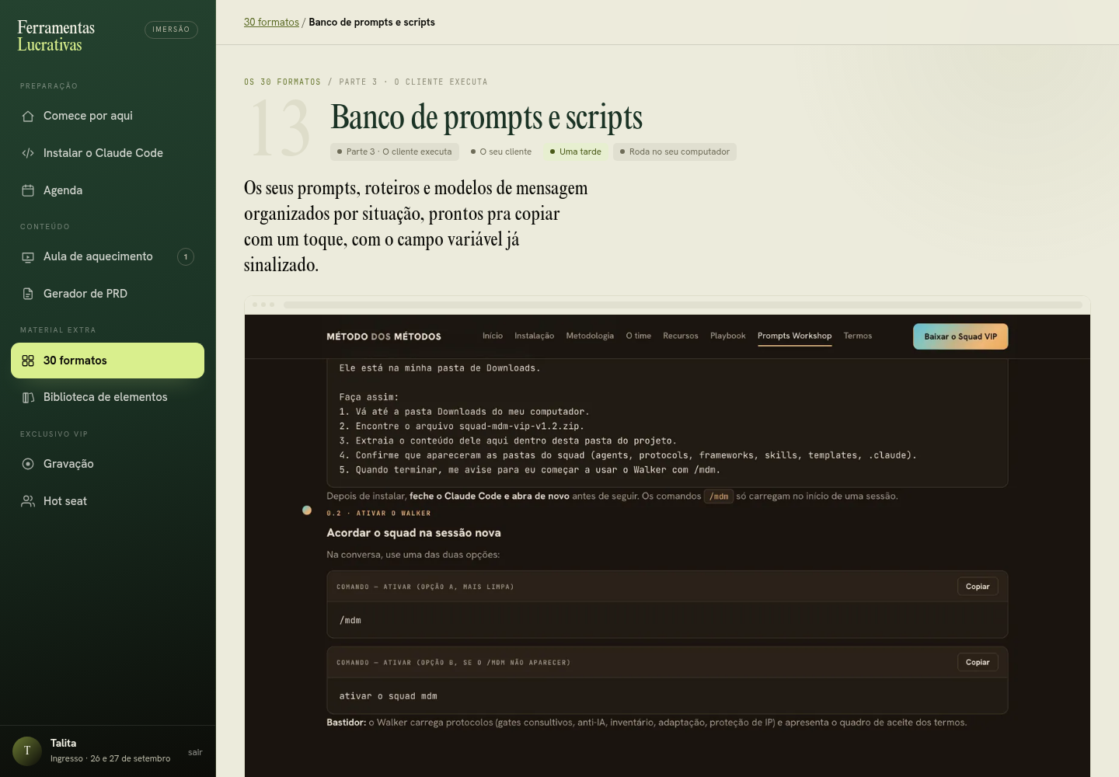Viewport: 1119px width, 777px height.
Task: Open the Metodologia nav item
Action: [x=590, y=336]
